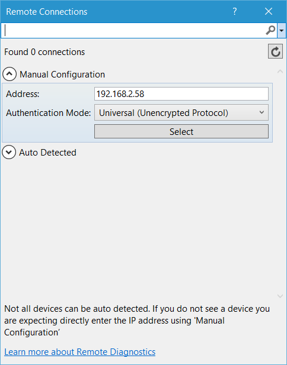Click the Found 0 connections status text
This screenshot has height=365, width=287.
pos(44,52)
